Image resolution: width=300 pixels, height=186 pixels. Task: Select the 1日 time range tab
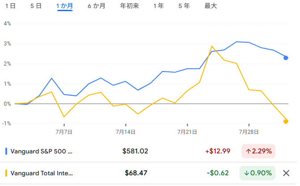pos(10,6)
